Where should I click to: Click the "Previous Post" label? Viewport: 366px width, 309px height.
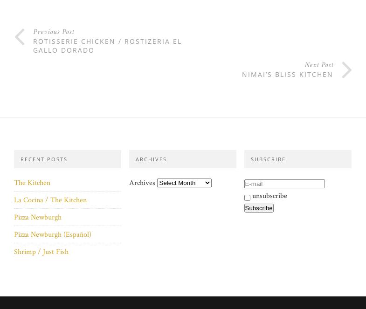click(54, 32)
